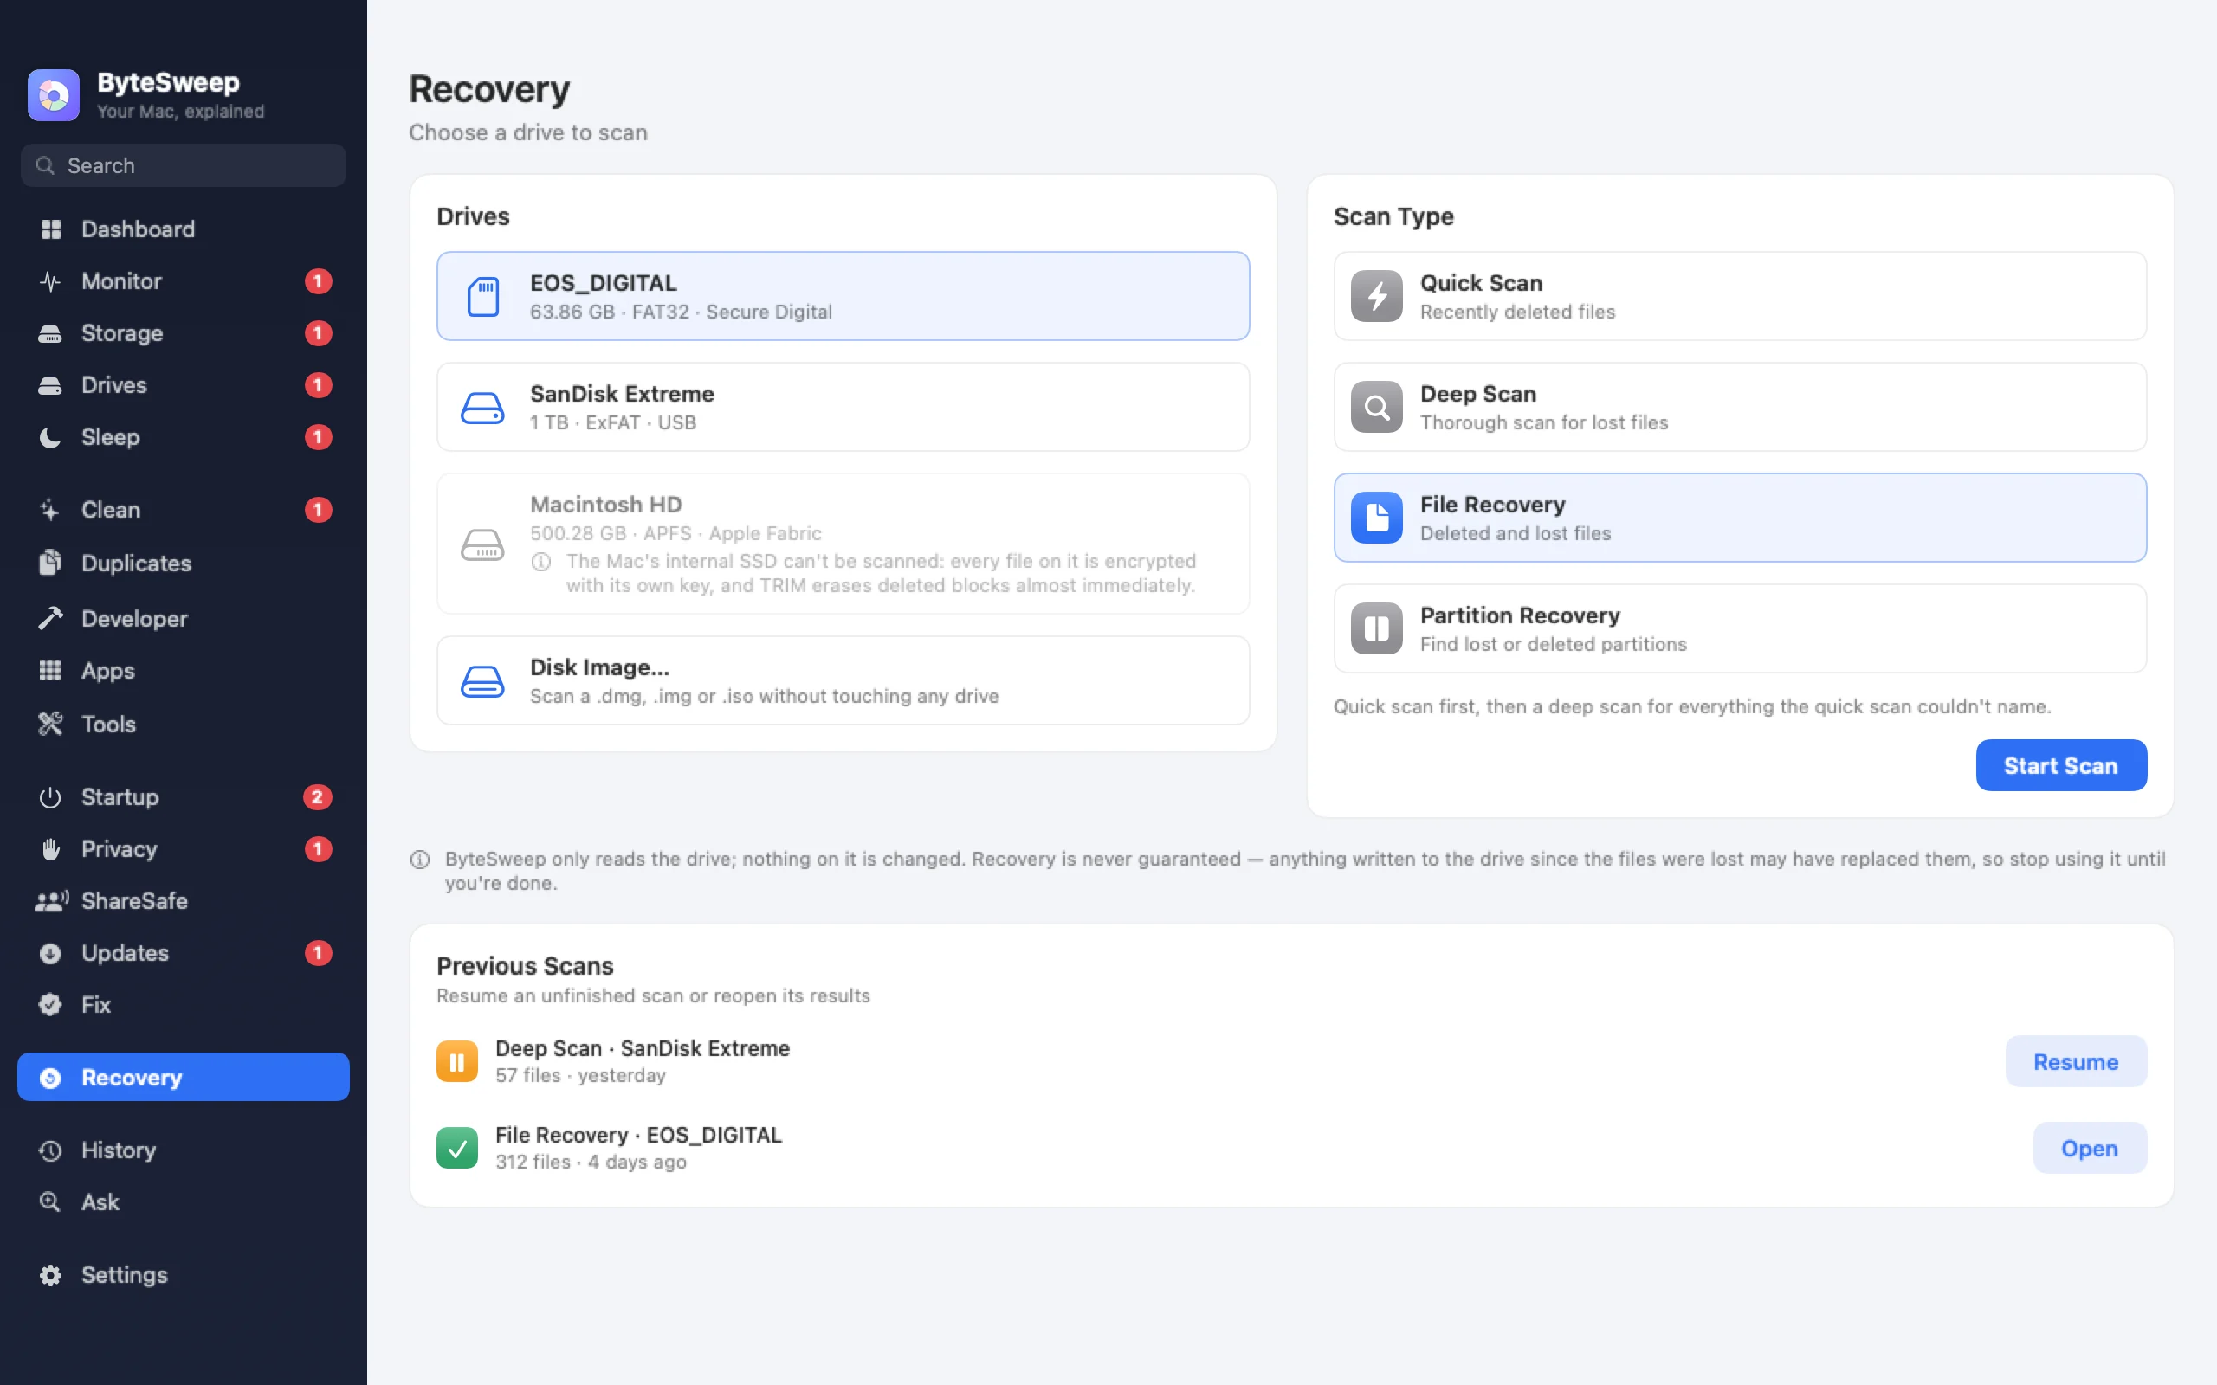Viewport: 2217px width, 1385px height.
Task: Select the Partition Recovery scan type
Action: [x=1740, y=628]
